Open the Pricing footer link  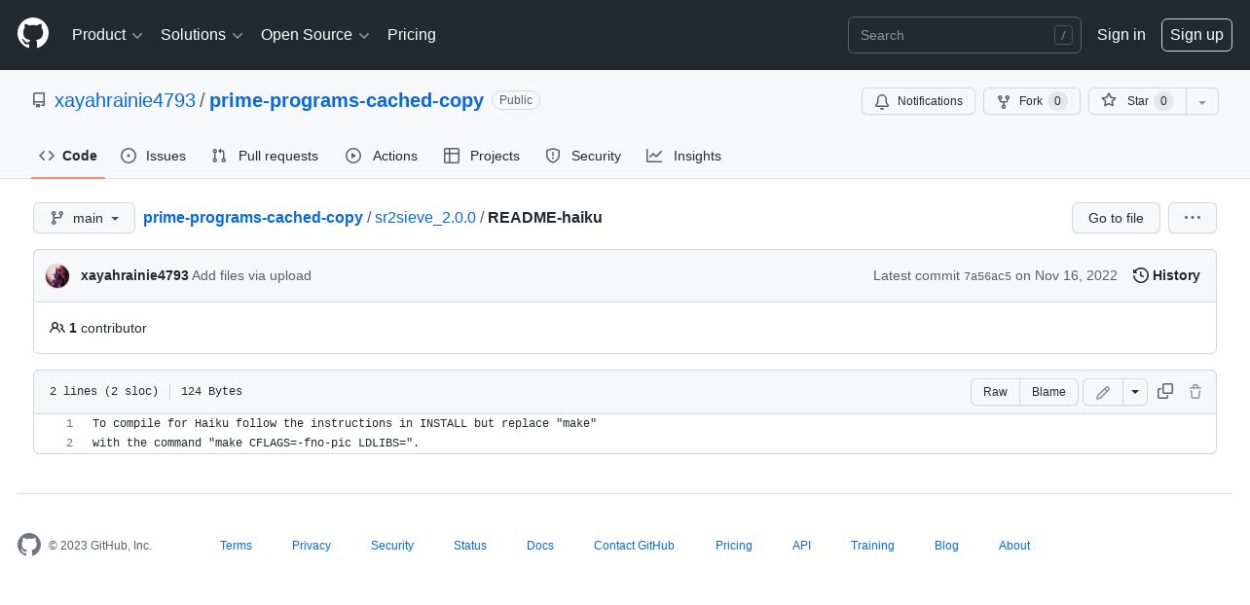coord(734,546)
